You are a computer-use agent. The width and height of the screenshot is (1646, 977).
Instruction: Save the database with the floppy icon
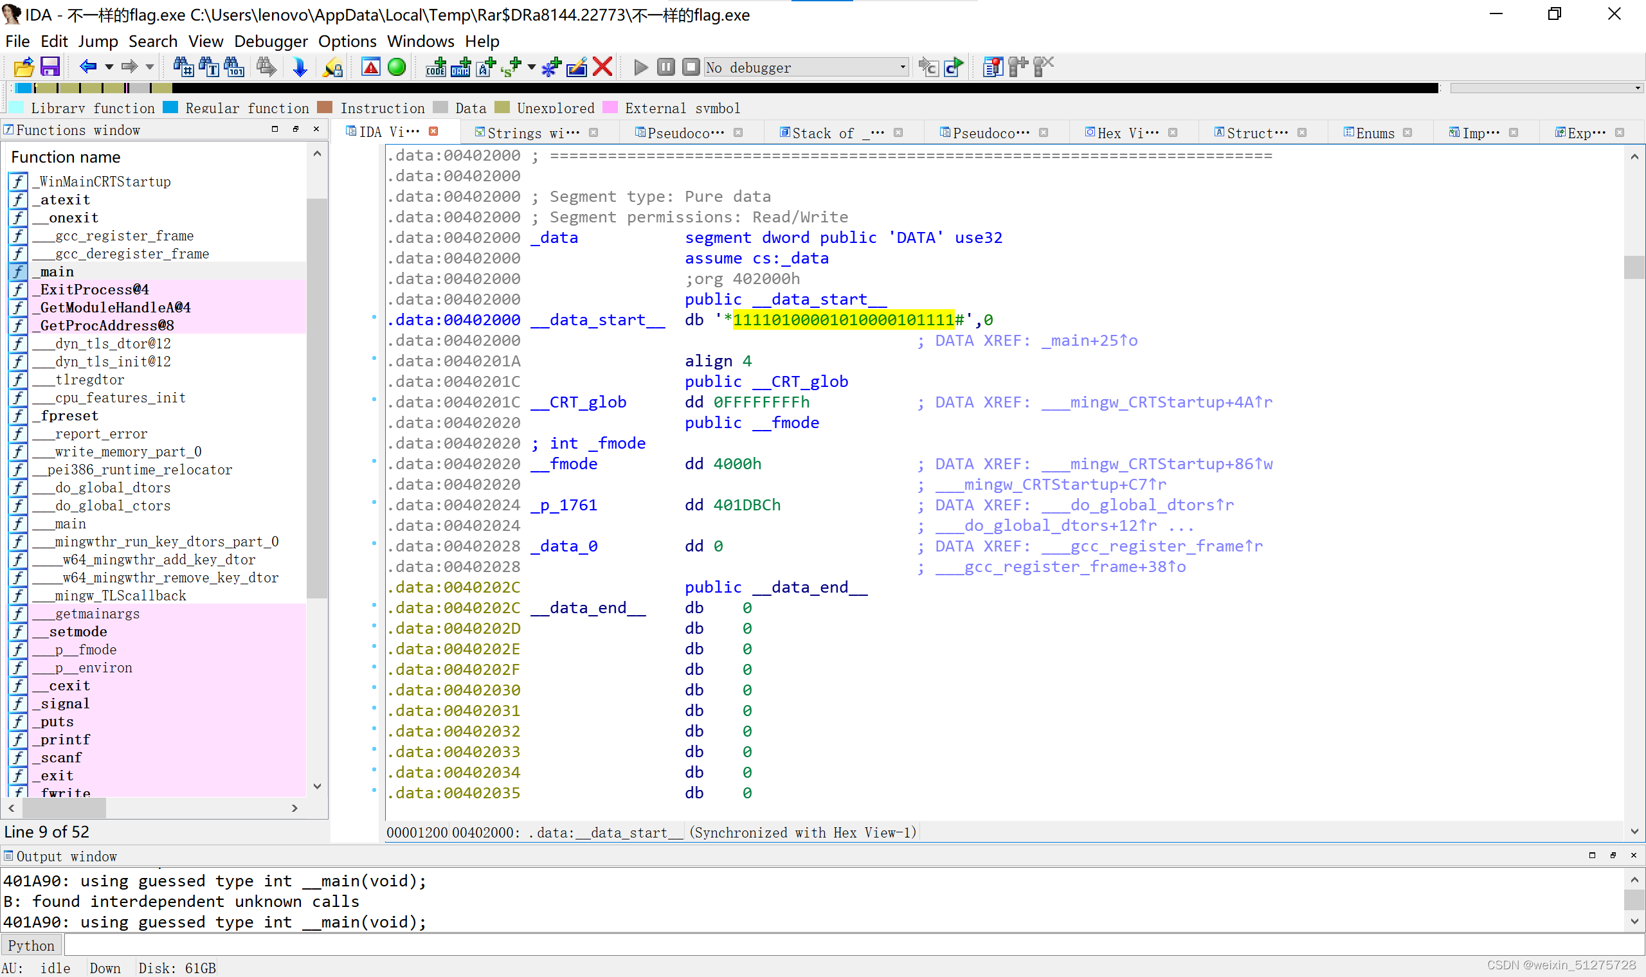pos(50,66)
